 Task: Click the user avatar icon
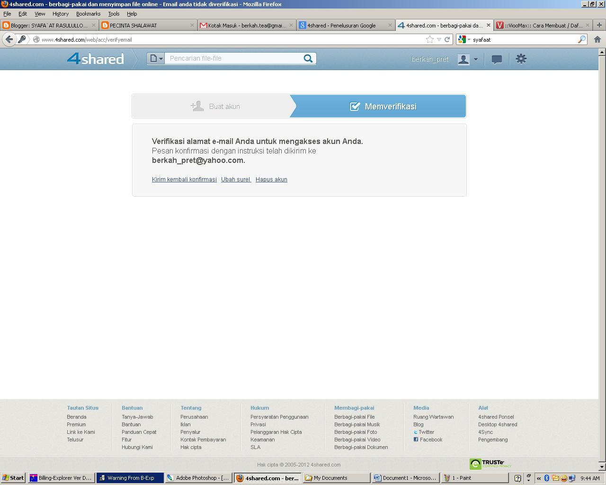(x=463, y=59)
